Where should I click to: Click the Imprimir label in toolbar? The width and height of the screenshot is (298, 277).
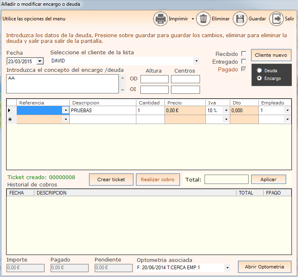pos(178,19)
